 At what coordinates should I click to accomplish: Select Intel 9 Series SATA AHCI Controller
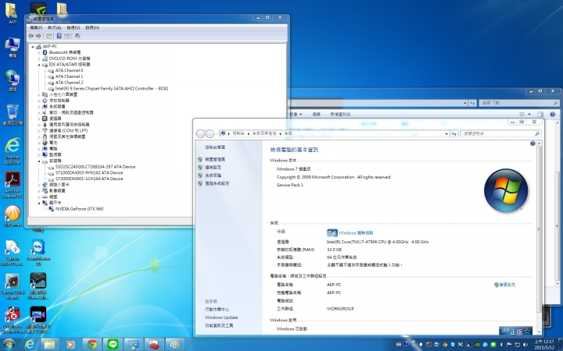(x=111, y=88)
